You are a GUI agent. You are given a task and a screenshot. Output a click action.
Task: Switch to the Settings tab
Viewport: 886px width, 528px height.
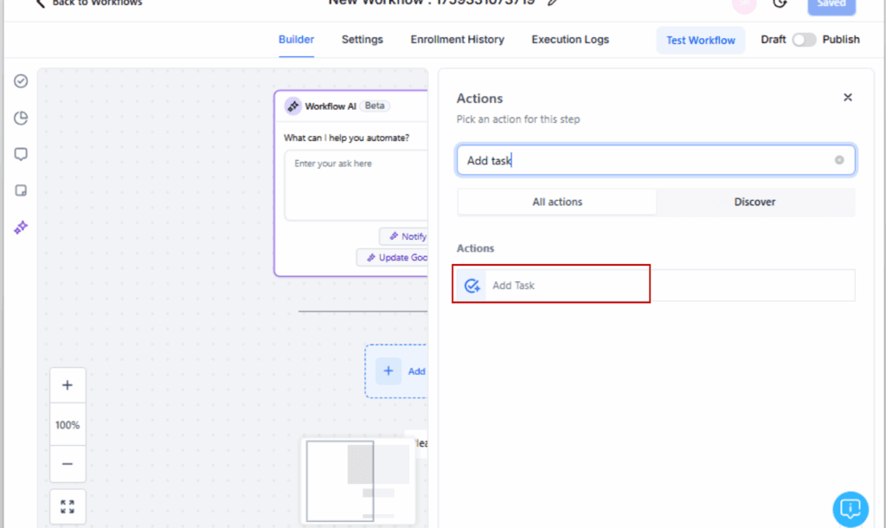[x=362, y=39]
